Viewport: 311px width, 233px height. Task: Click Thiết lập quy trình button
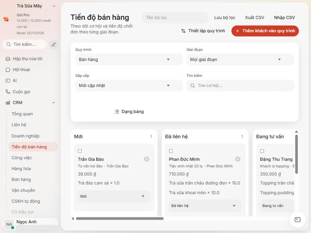pyautogui.click(x=203, y=31)
